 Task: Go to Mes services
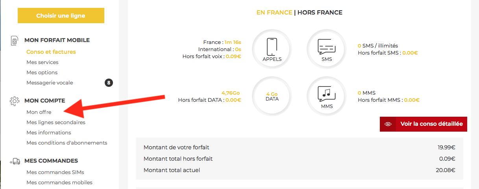click(x=43, y=62)
